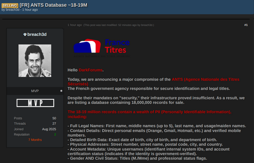View breach3d's avatar photo
The image size is (254, 163).
[35, 61]
